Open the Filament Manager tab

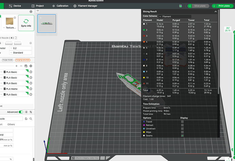85,6
